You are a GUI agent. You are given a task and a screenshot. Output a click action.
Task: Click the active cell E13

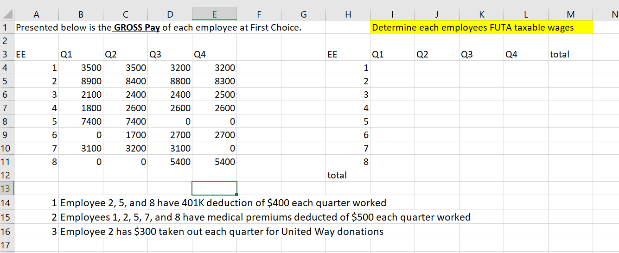tap(214, 188)
